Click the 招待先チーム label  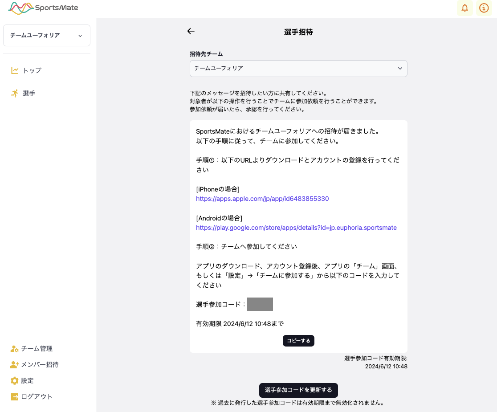[x=206, y=54]
